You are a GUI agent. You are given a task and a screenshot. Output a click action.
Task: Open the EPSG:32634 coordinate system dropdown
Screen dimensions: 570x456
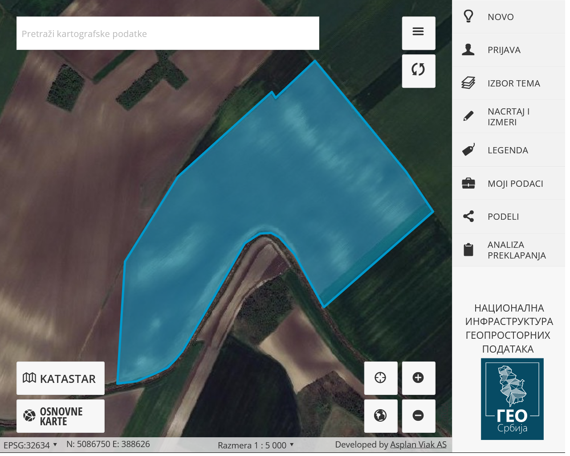click(30, 445)
